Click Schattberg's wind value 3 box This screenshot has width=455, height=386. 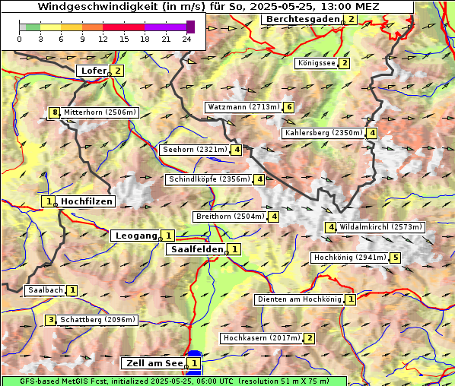coord(50,320)
